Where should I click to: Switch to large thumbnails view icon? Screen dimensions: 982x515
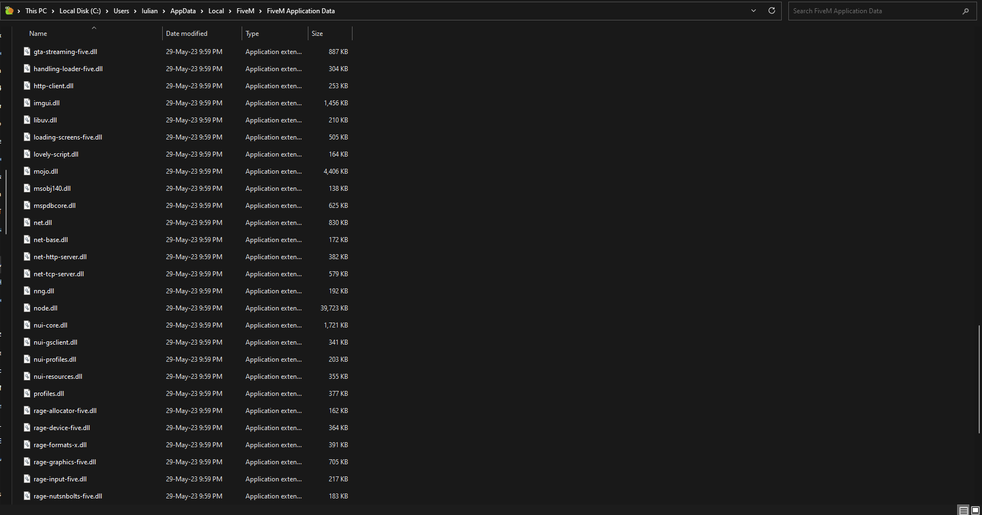(x=975, y=510)
